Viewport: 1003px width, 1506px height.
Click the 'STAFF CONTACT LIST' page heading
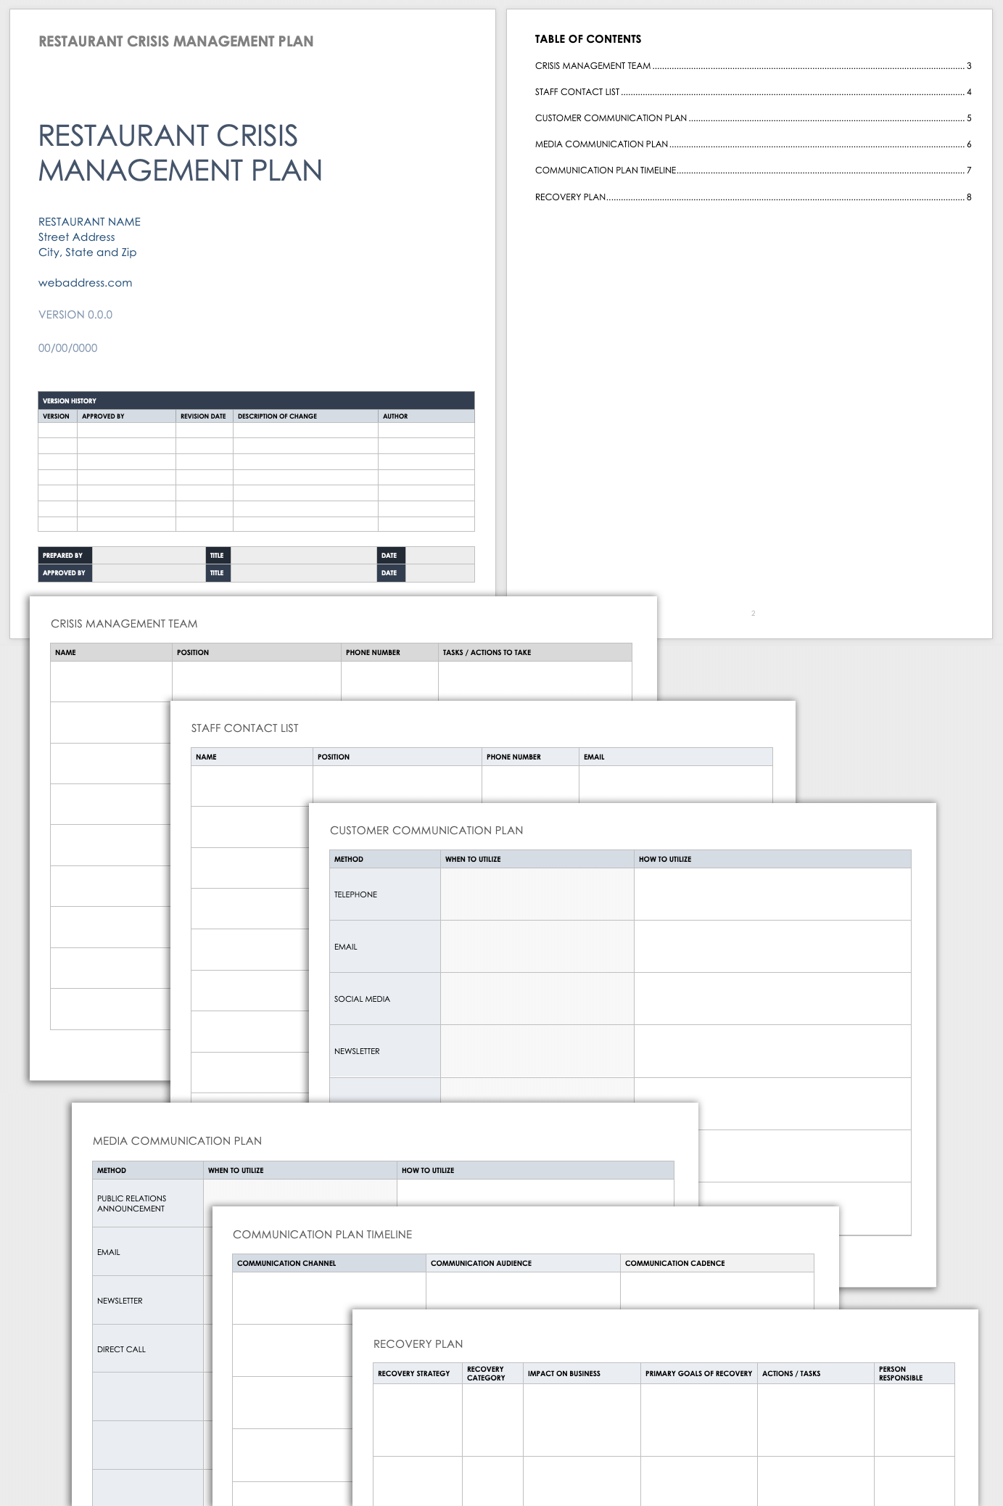[x=244, y=728]
